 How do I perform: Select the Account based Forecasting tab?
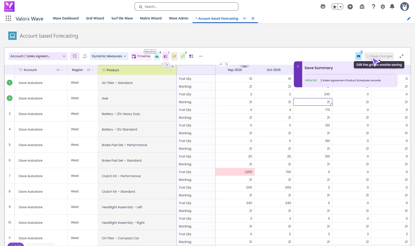pos(217,18)
